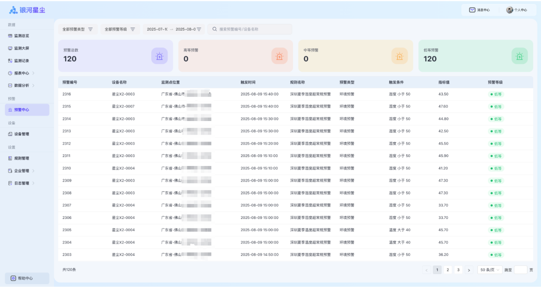Click the 跳至 page number input
This screenshot has height=287, width=541.
(520, 270)
